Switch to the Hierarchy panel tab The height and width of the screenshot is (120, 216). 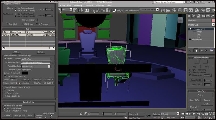[198, 16]
